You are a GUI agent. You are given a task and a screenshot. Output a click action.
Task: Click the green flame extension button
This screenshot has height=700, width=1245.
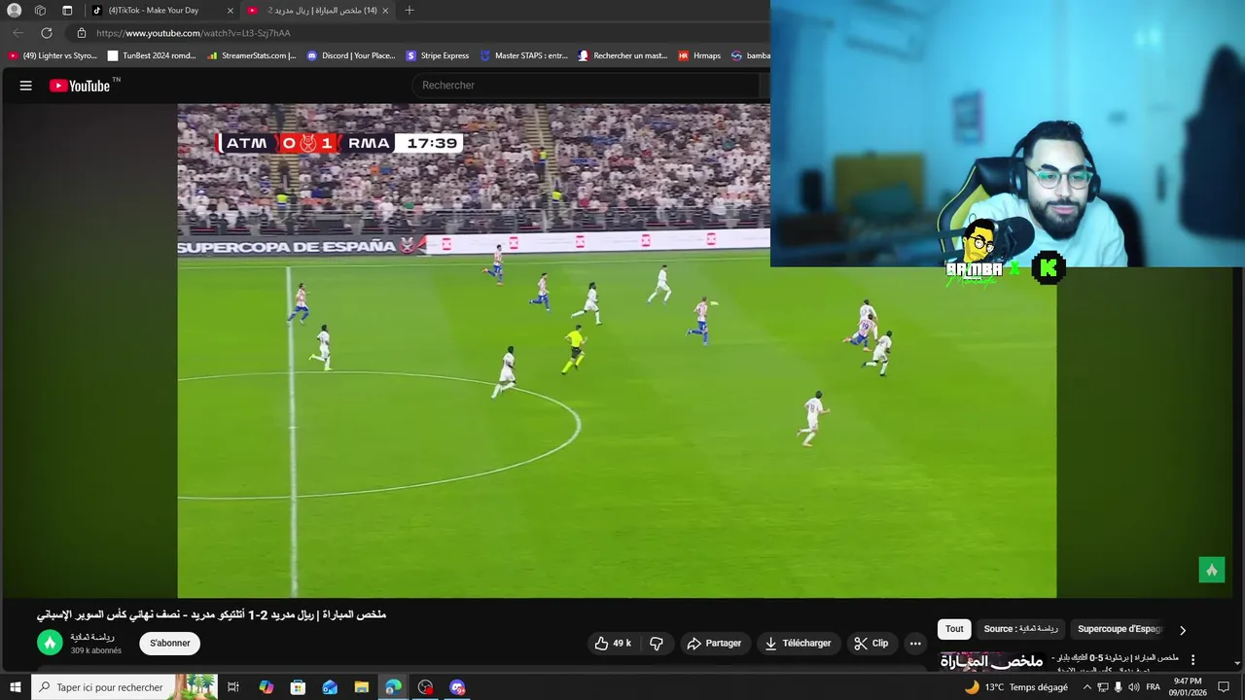pos(1211,570)
